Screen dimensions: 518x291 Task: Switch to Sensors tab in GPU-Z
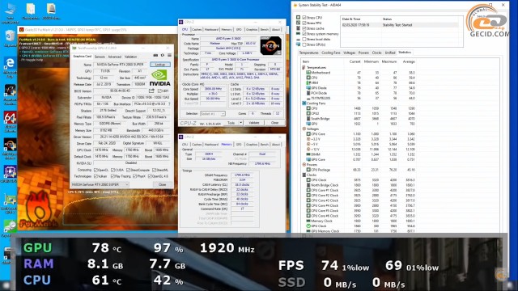(100, 57)
